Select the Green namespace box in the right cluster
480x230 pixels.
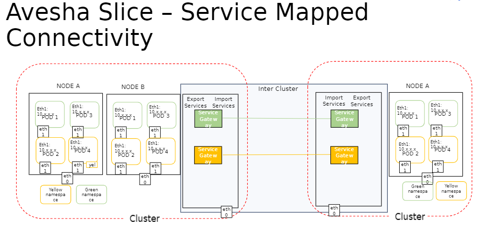pos(417,191)
